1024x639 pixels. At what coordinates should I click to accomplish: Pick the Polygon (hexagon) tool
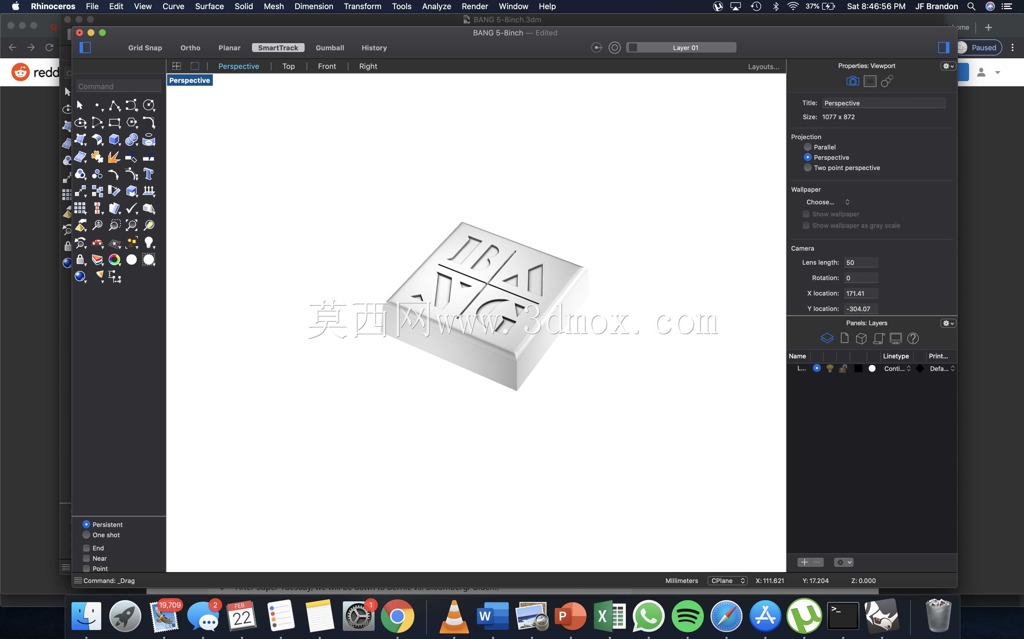132,123
